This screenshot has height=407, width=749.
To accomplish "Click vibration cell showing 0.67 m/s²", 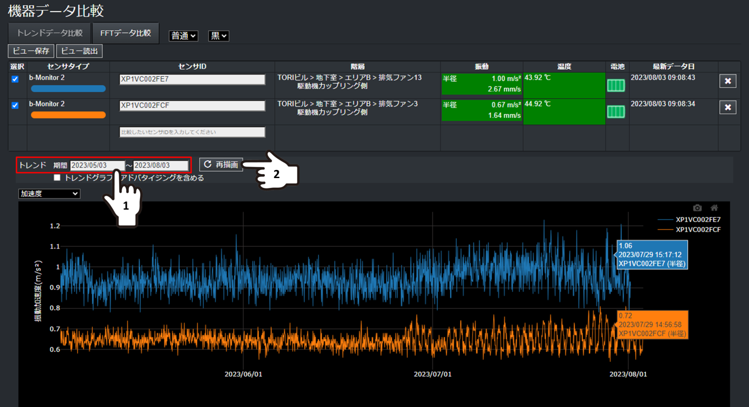I will click(x=481, y=110).
